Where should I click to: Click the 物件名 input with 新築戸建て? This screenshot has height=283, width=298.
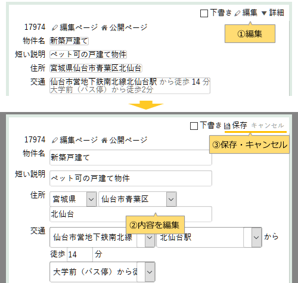pyautogui.click(x=131, y=157)
